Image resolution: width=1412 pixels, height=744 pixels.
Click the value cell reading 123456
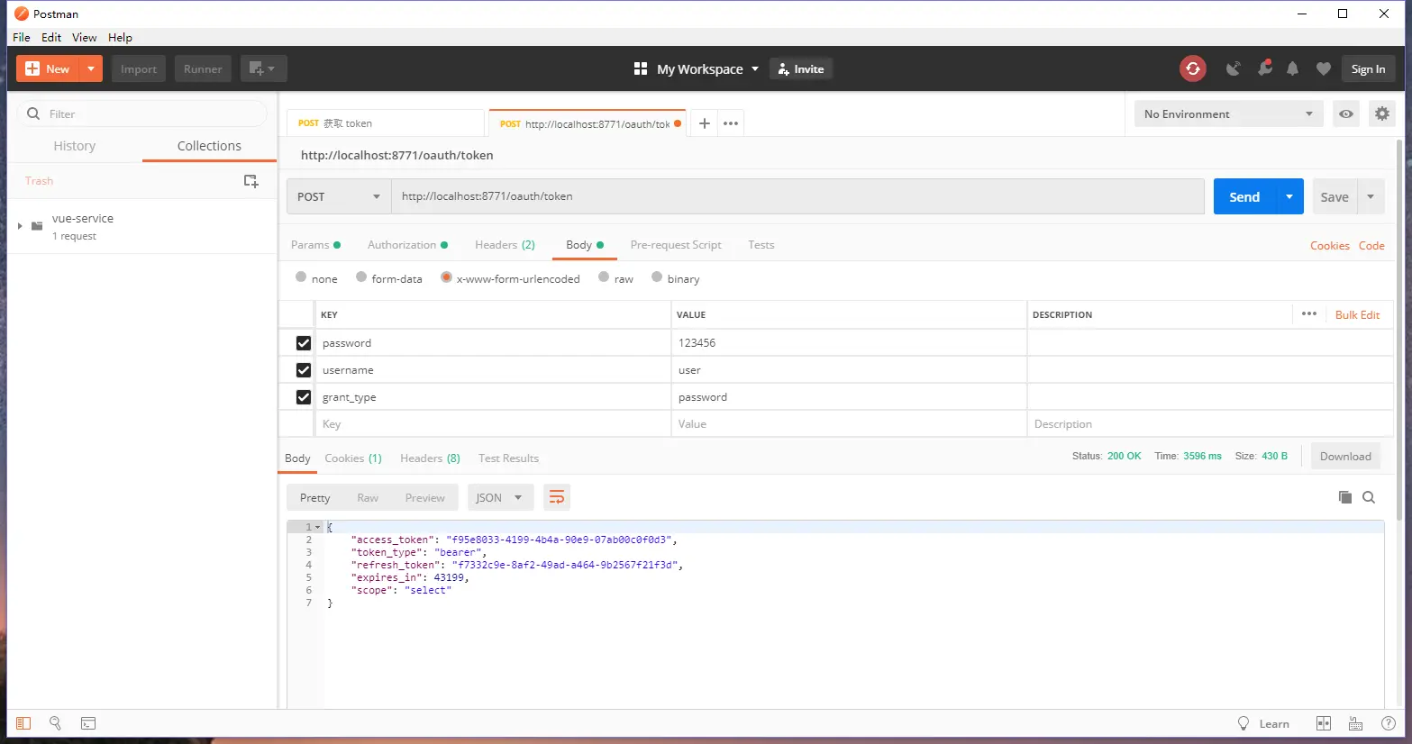pos(849,343)
